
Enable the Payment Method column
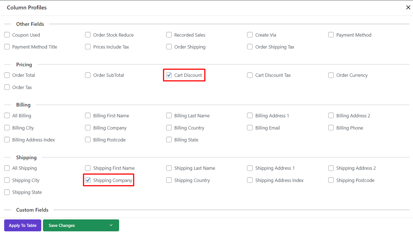[x=331, y=35]
